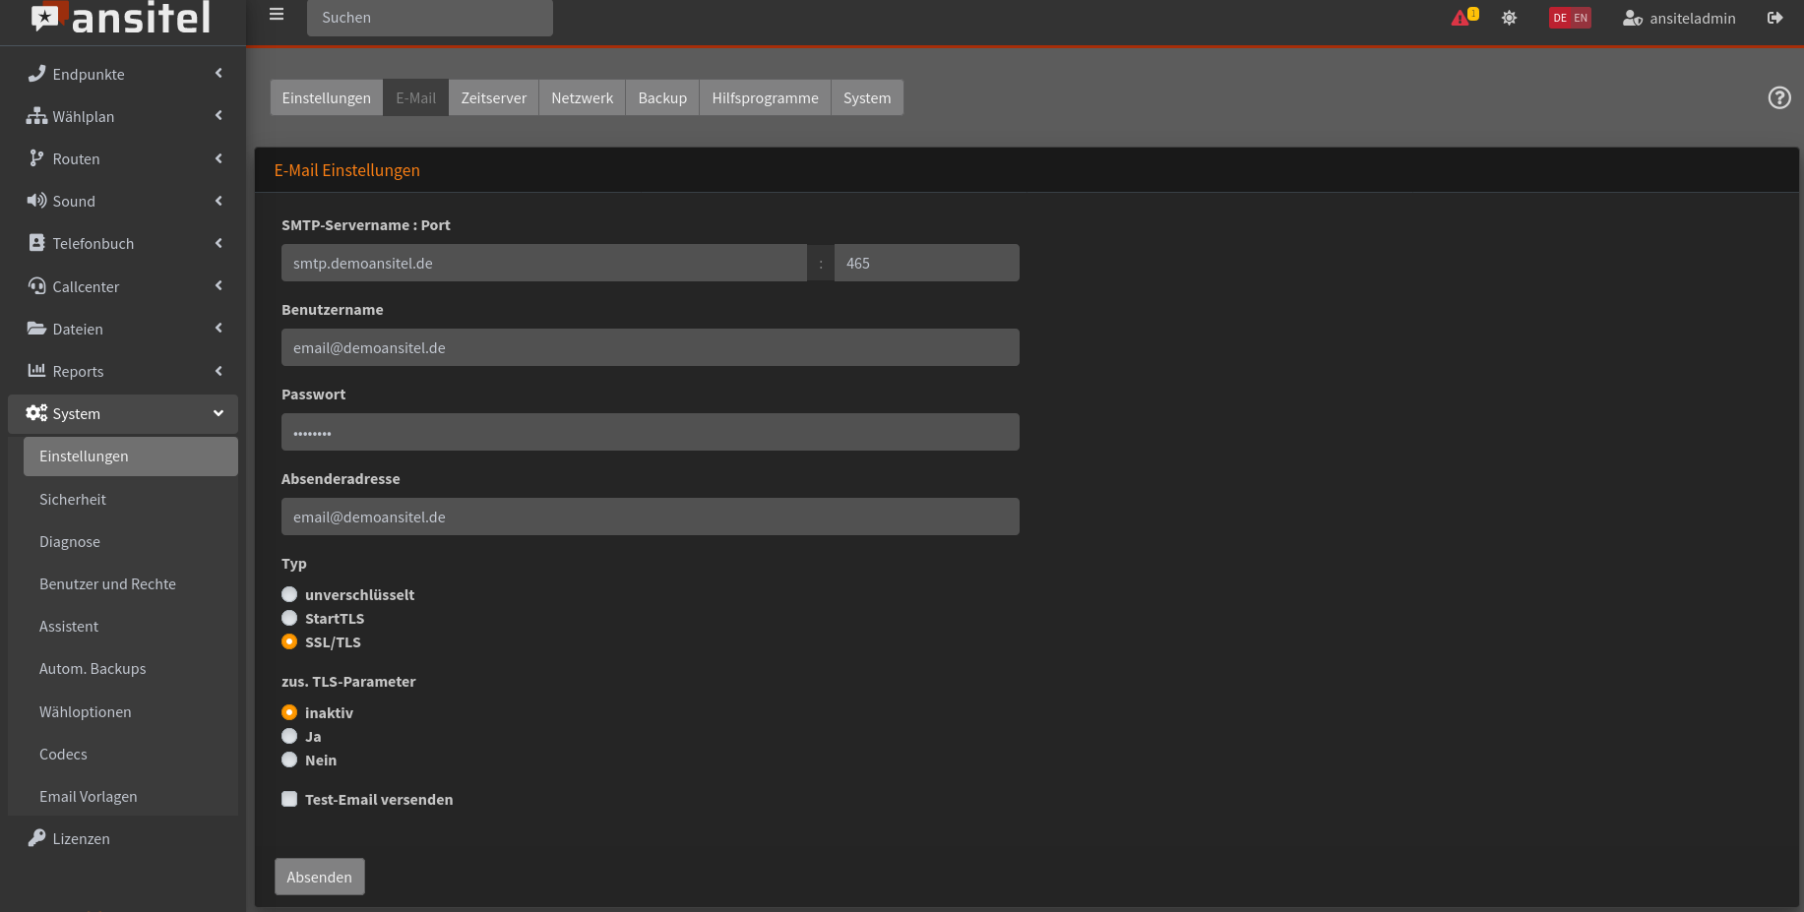This screenshot has height=912, width=1804.
Task: Select the unverschlüsselt encryption type
Action: 289,594
